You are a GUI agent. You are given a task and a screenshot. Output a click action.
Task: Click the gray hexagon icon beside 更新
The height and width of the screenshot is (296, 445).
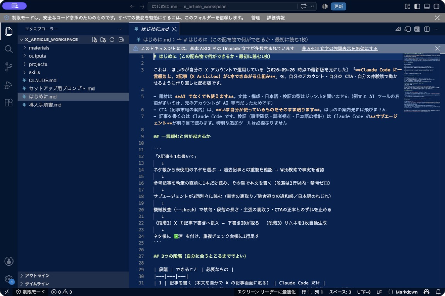pos(324,7)
